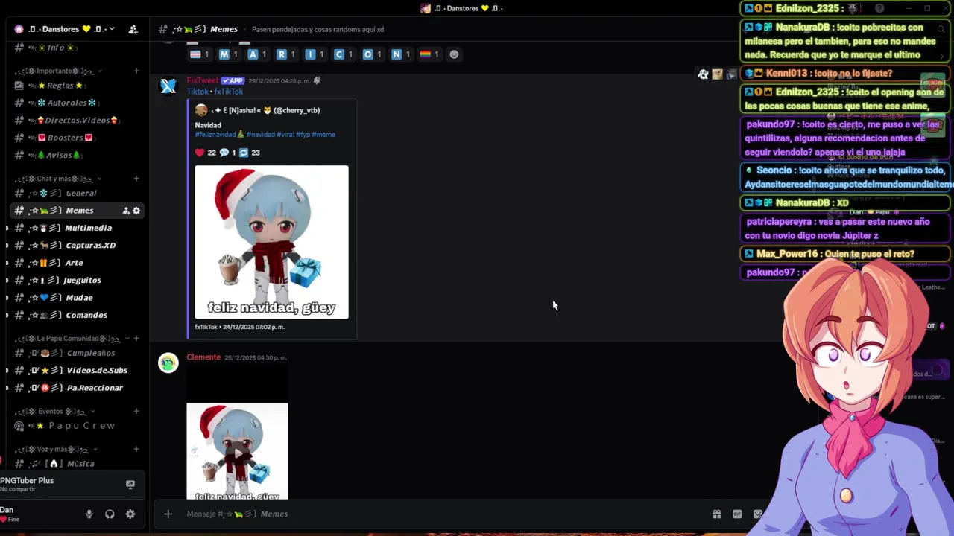Collapse the Voz y más category
954x536 pixels.
point(58,450)
